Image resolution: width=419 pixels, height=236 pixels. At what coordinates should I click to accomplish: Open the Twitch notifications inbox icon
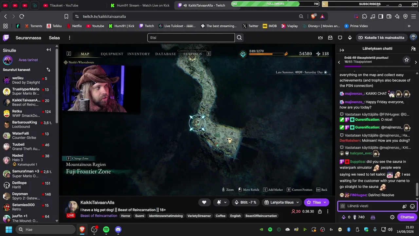[x=330, y=38]
